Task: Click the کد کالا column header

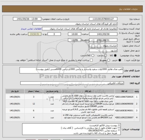Action: coord(124,91)
